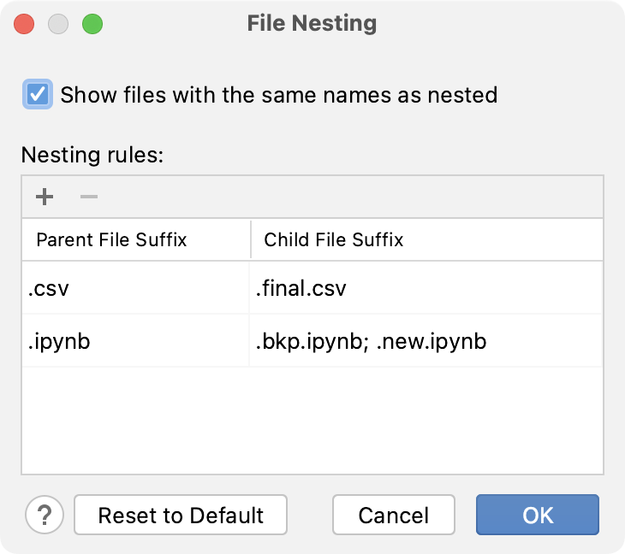Screen dimensions: 625x554
Task: Click the minus icon to remove a rule
Action: [89, 197]
